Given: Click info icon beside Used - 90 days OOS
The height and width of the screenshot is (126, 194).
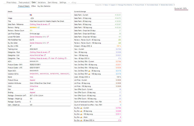Looking at the screenshot, I should (89, 77).
